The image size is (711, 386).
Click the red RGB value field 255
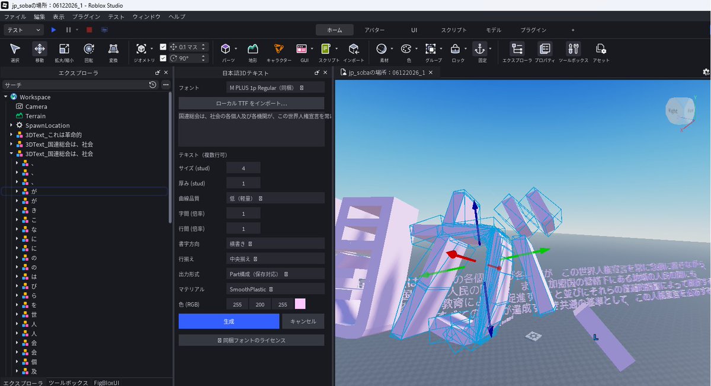[237, 304]
